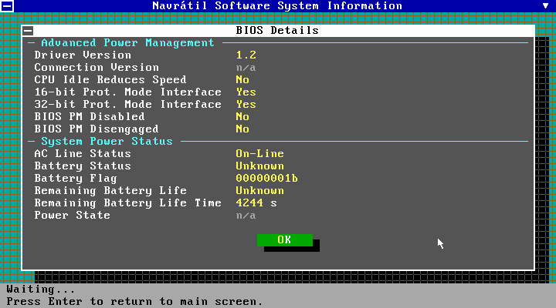Click Yes value for 32-bit Prot. Mode Interface
Viewport: 556px width, 308px height.
pyautogui.click(x=246, y=105)
